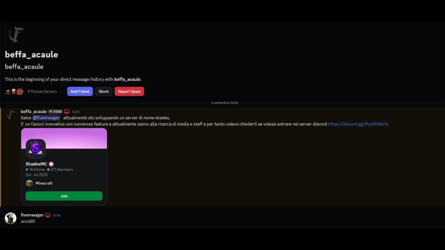This screenshot has height=250, width=445.
Task: Click the '6 settembre 2025' date divider label
Action: [x=225, y=103]
